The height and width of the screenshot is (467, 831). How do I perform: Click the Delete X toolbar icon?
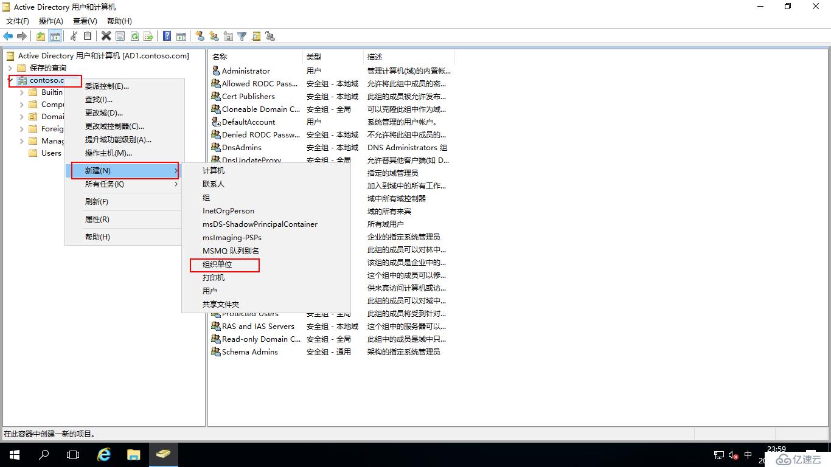(x=106, y=36)
